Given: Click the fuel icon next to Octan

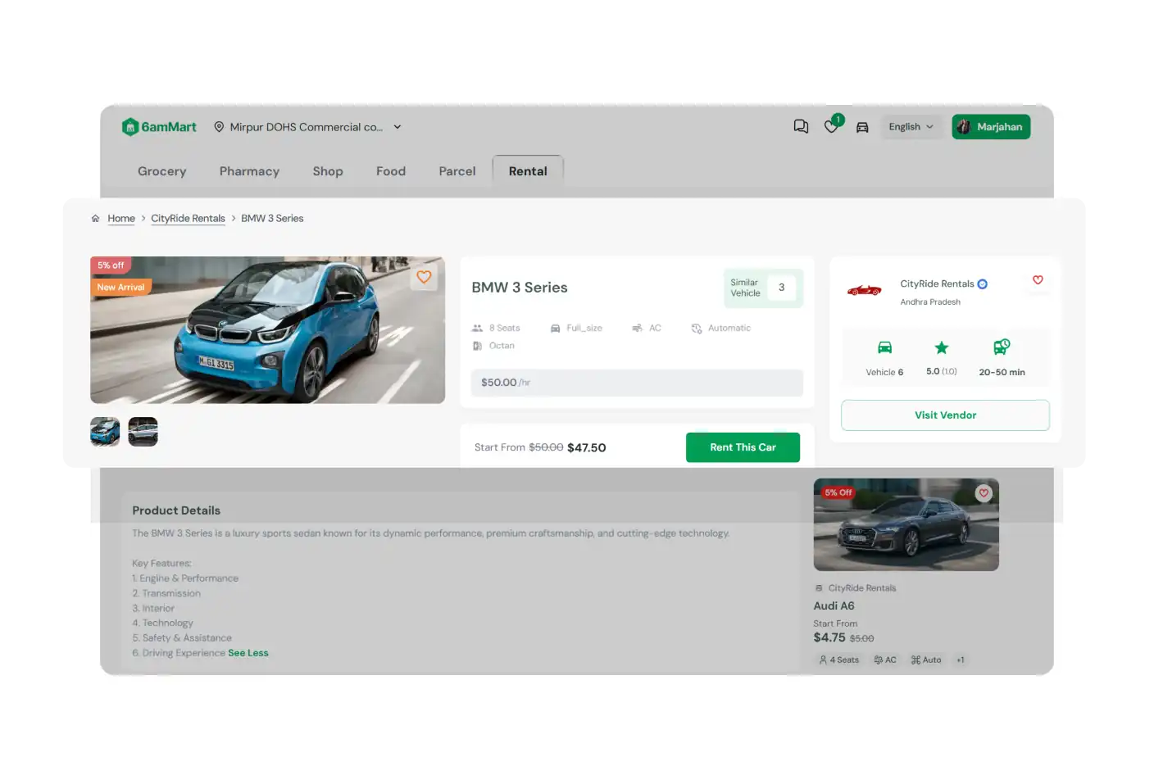Looking at the screenshot, I should [477, 346].
